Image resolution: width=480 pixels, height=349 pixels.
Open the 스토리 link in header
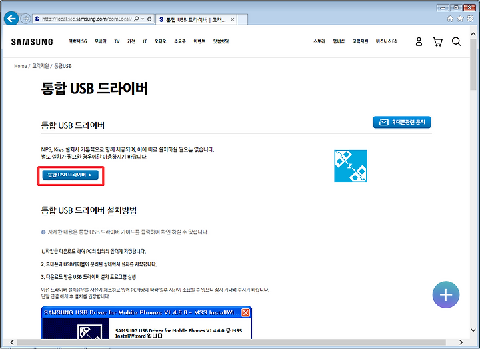pos(319,41)
